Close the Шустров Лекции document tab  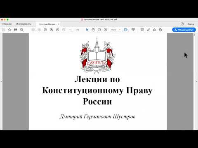coord(59,24)
